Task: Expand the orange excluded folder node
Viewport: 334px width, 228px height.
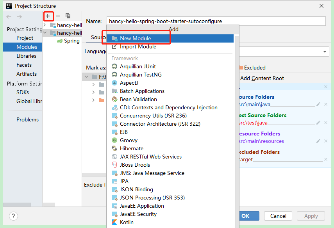Action: pos(93,100)
